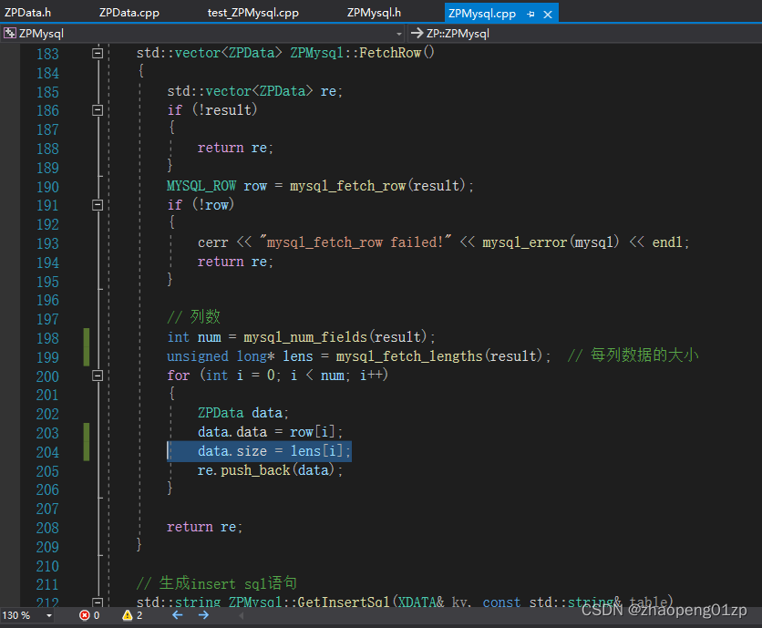
Task: Click the horizontal scrollbar left arrow
Action: pos(242,615)
